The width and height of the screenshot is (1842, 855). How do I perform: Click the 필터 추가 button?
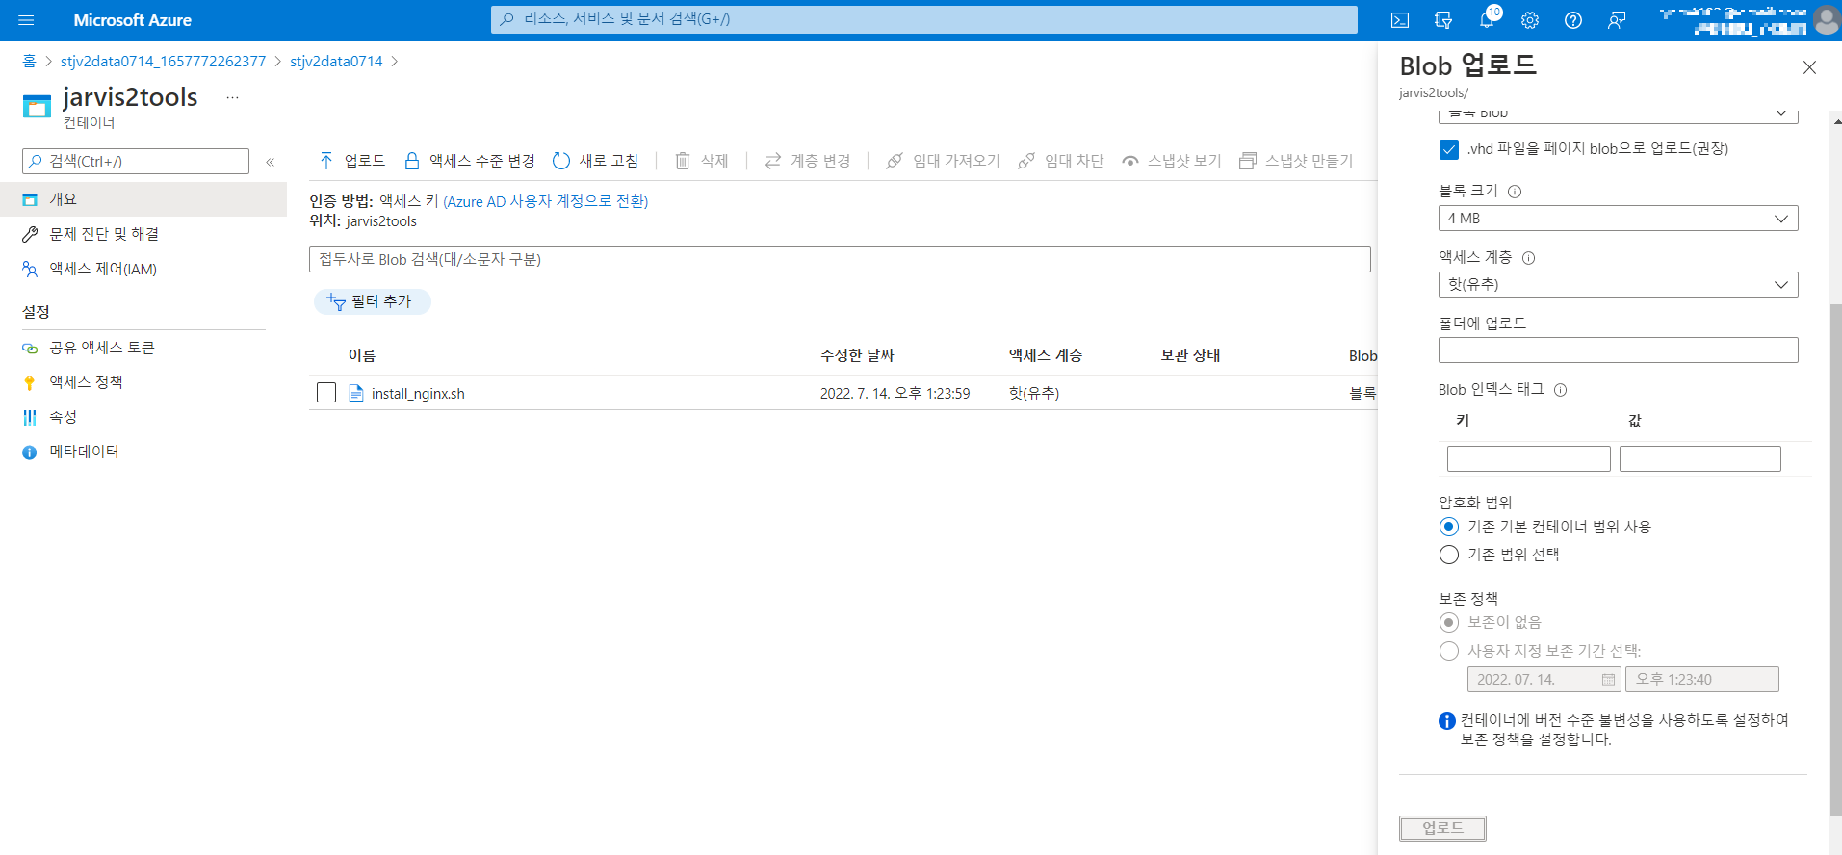click(372, 301)
